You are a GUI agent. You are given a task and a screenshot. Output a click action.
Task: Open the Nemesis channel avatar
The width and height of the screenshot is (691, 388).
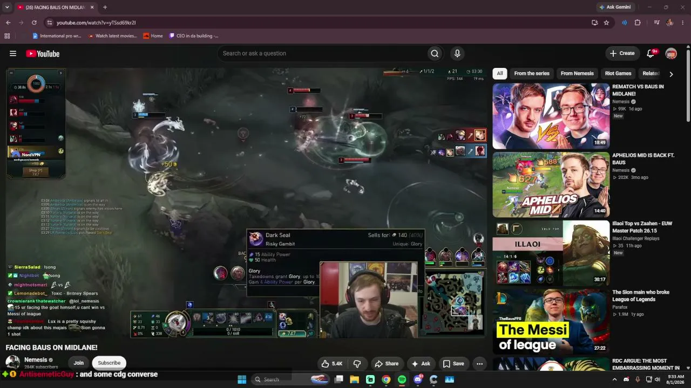13,362
